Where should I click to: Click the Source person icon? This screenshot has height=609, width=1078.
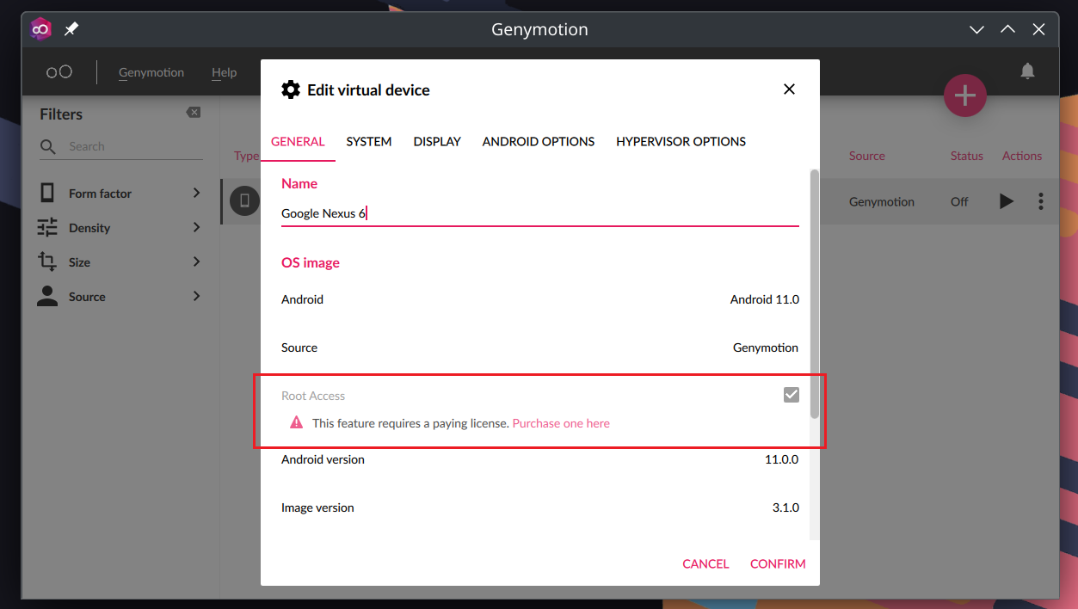click(47, 296)
